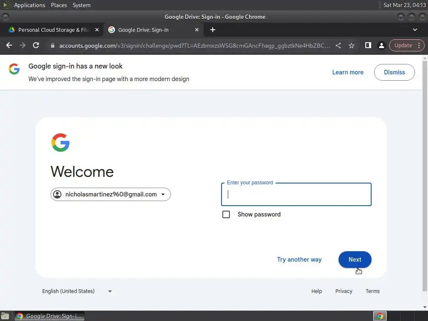
Task: Open the English (United States) language dropdown
Action: (x=77, y=291)
